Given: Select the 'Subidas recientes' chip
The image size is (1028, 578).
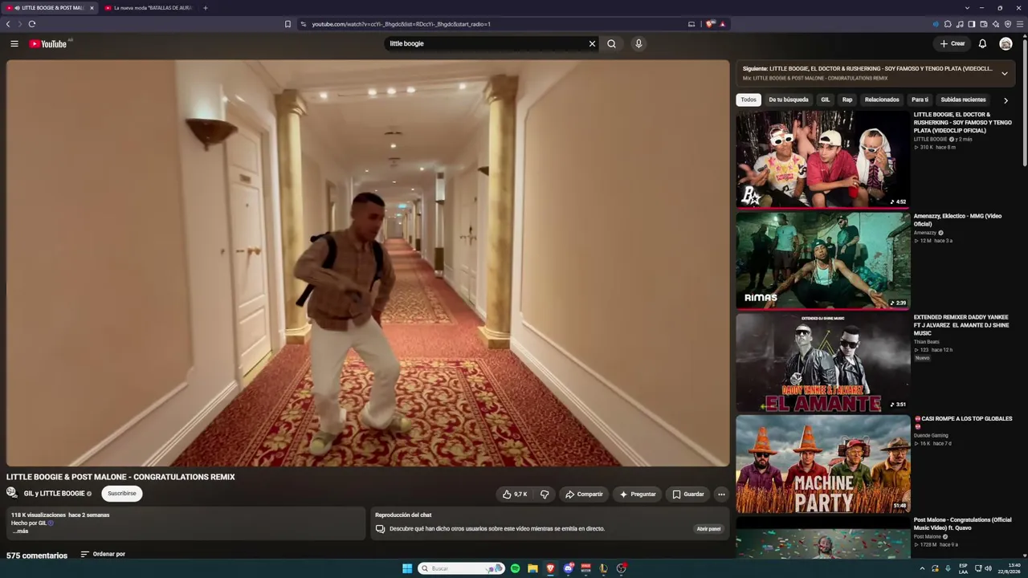Looking at the screenshot, I should pos(963,100).
